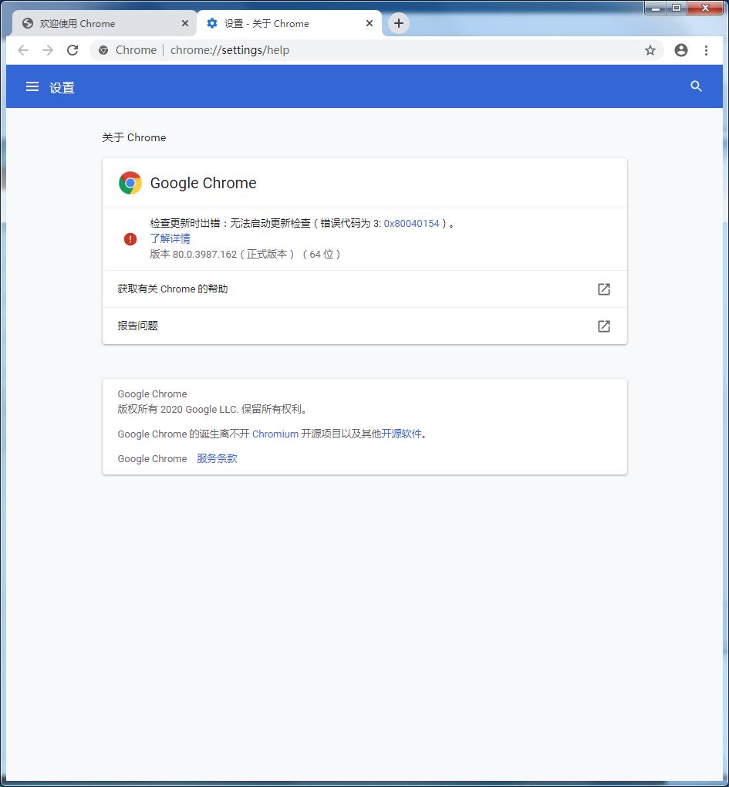Switch to the 欢迎使用 Chrome tab
The height and width of the screenshot is (787, 729).
pos(104,24)
